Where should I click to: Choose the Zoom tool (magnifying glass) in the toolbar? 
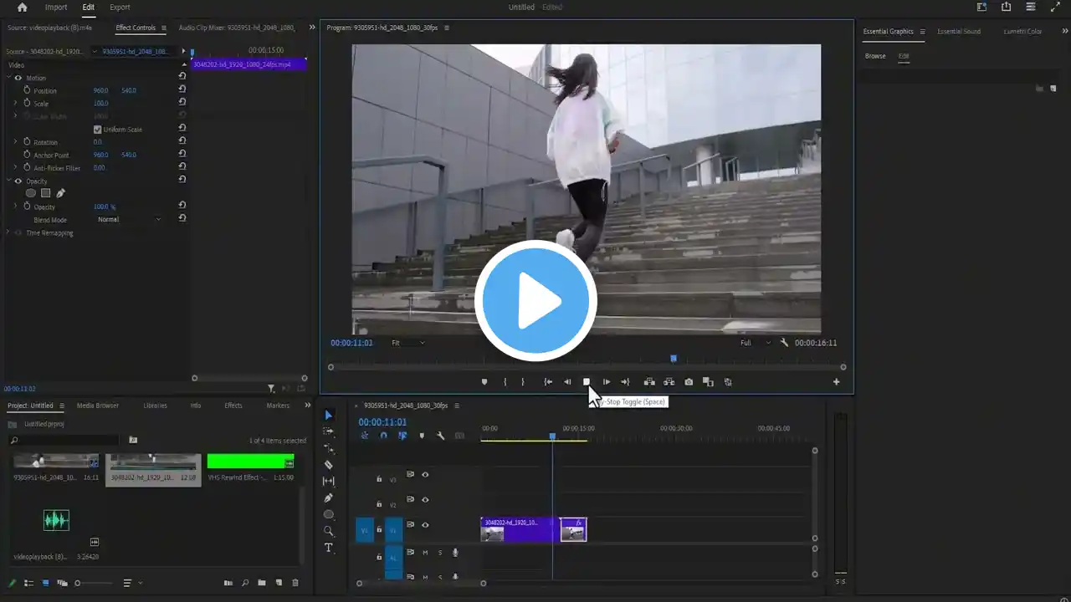point(328,531)
